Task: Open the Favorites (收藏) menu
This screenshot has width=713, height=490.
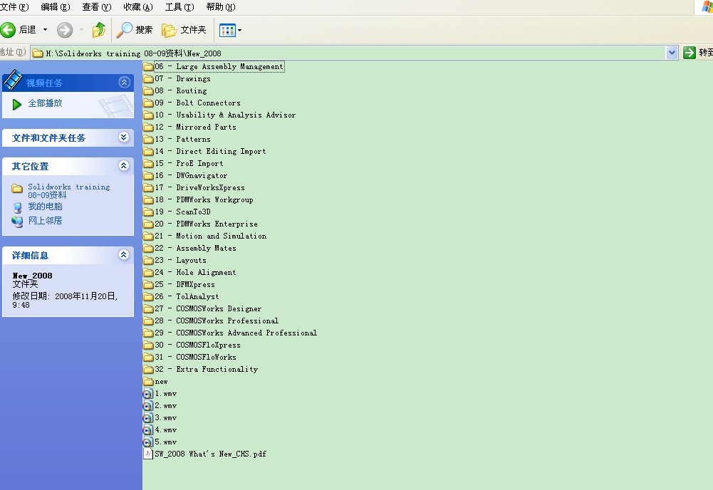Action: coord(137,7)
